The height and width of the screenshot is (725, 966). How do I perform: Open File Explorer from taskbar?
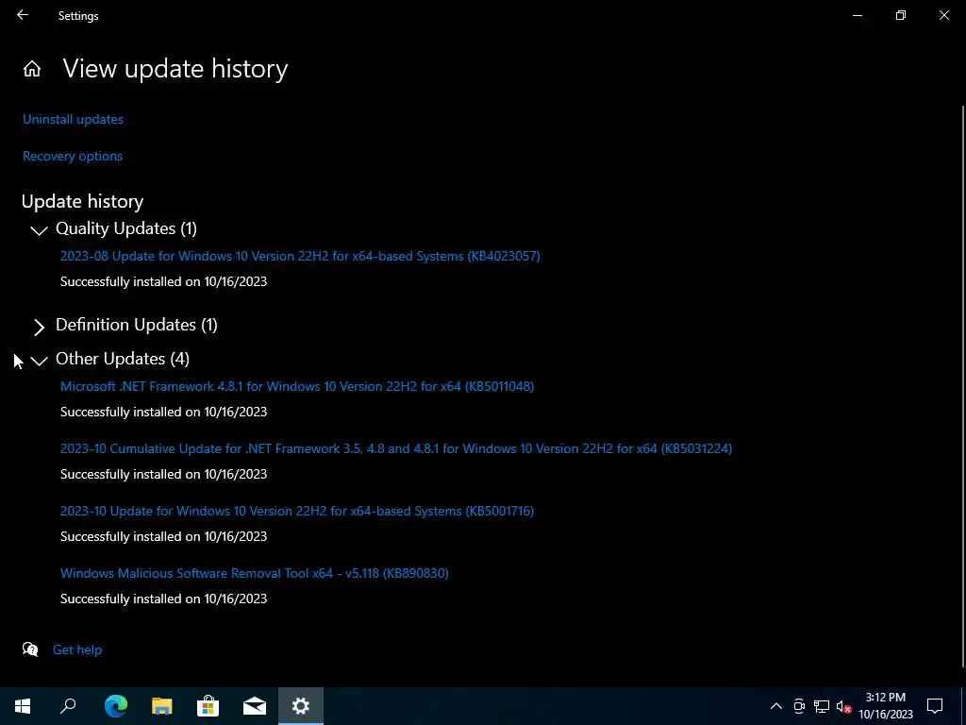[162, 706]
